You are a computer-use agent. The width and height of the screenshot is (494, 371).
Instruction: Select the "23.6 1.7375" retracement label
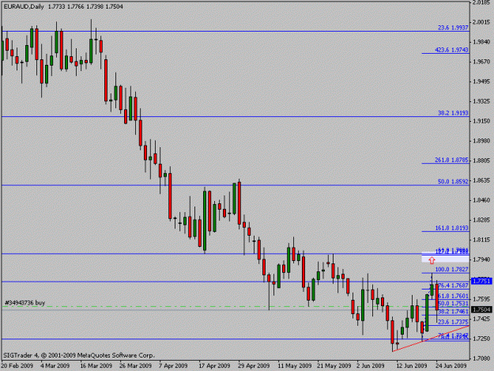[453, 322]
